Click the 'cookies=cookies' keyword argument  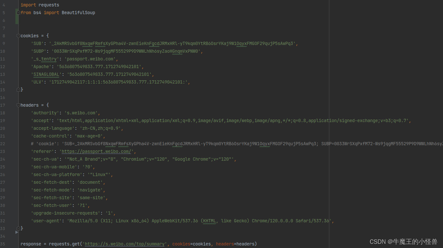(x=191, y=244)
